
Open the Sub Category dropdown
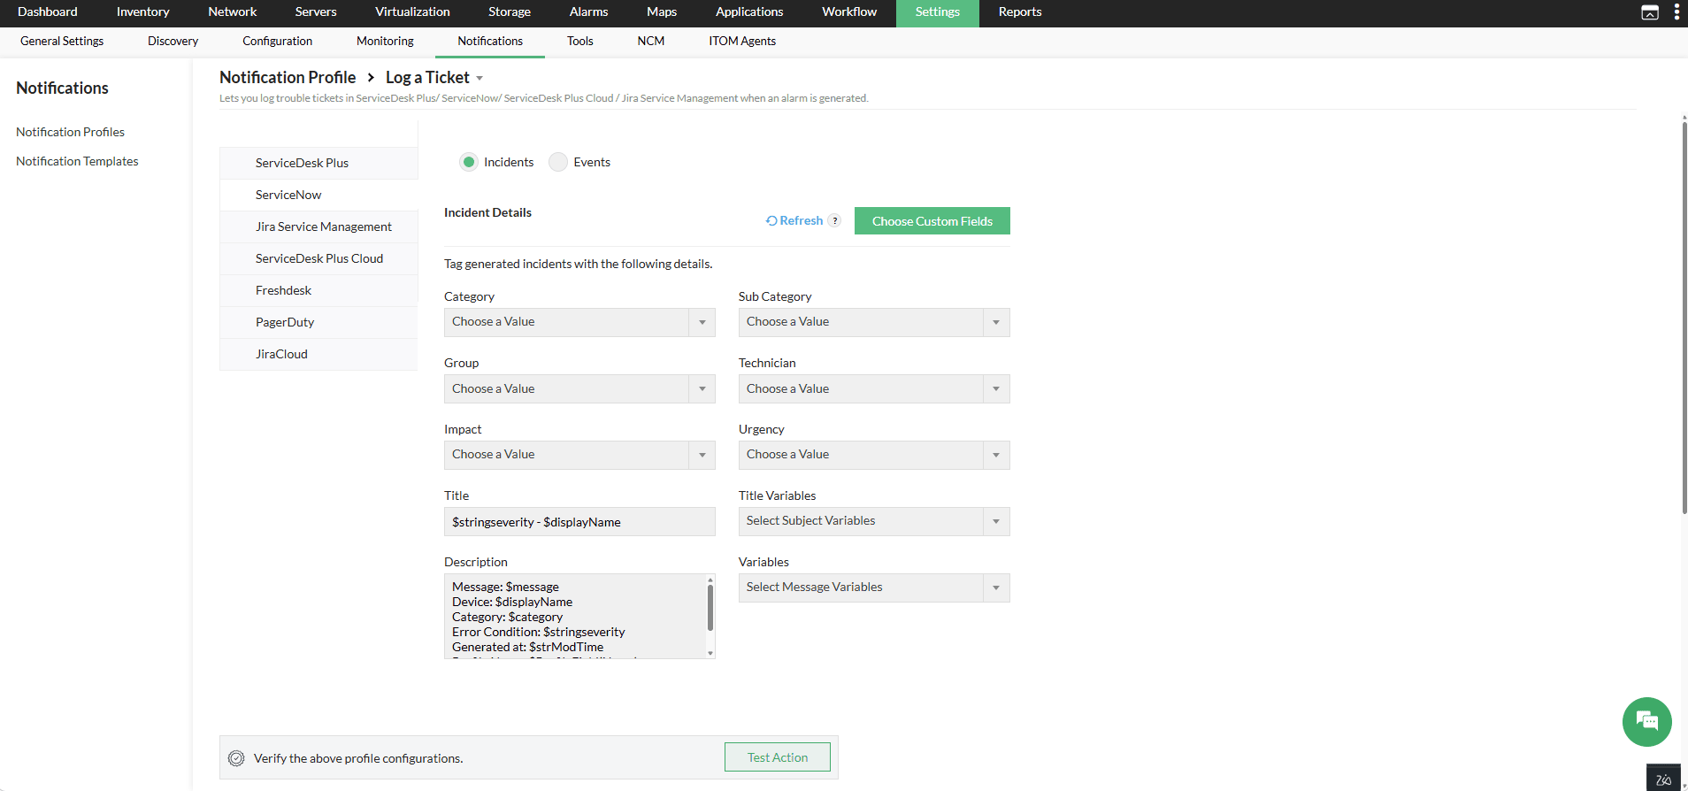point(874,322)
